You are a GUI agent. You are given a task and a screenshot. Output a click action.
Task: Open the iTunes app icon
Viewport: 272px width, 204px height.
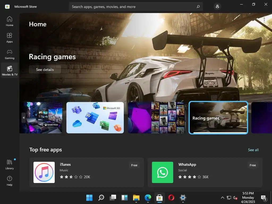[x=44, y=172]
